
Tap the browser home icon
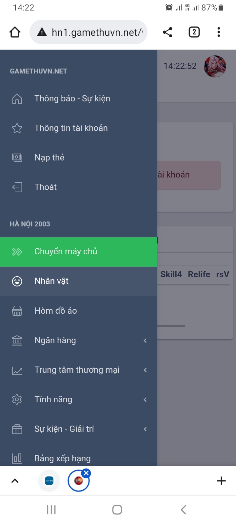[15, 32]
